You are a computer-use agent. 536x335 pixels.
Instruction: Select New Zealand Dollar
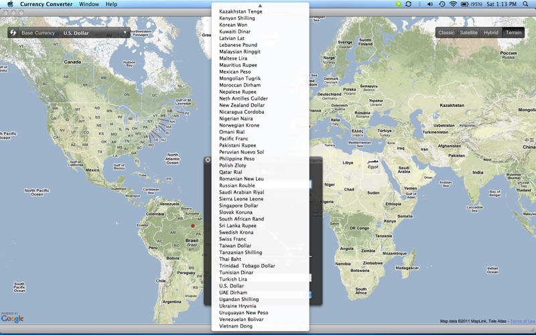[261, 105]
